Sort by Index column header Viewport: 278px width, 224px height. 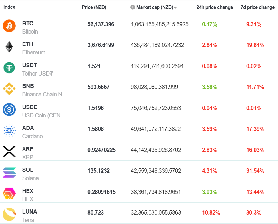coord(9,7)
